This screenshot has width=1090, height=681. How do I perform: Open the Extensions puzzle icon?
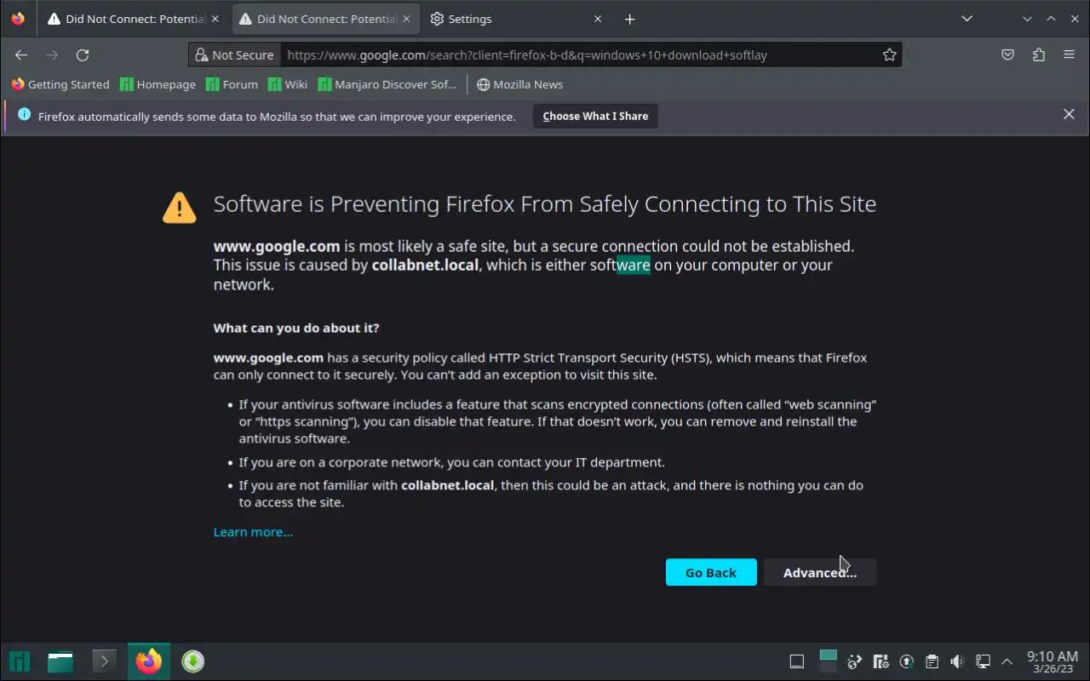coord(1038,54)
